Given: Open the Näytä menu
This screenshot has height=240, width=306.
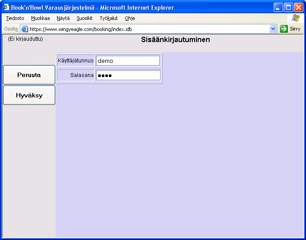Looking at the screenshot, I should [63, 18].
